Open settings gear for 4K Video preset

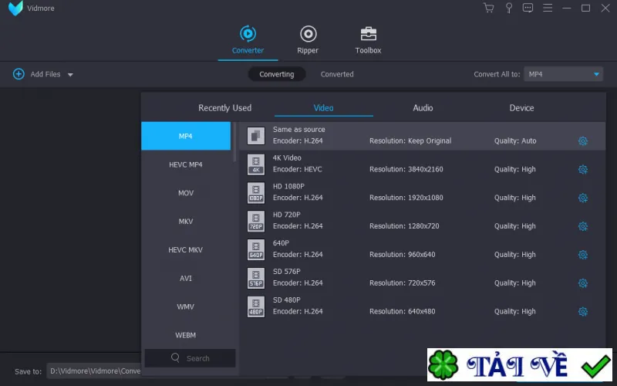click(583, 169)
